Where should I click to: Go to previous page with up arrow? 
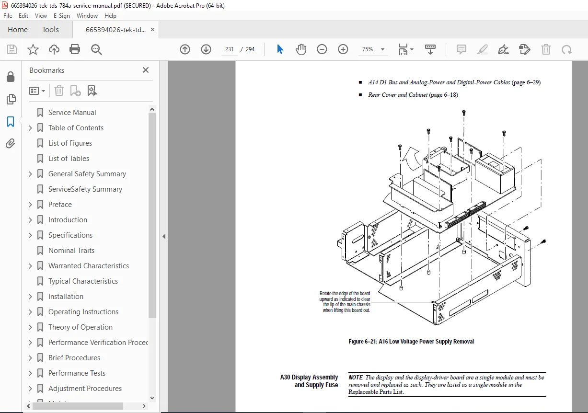point(185,49)
